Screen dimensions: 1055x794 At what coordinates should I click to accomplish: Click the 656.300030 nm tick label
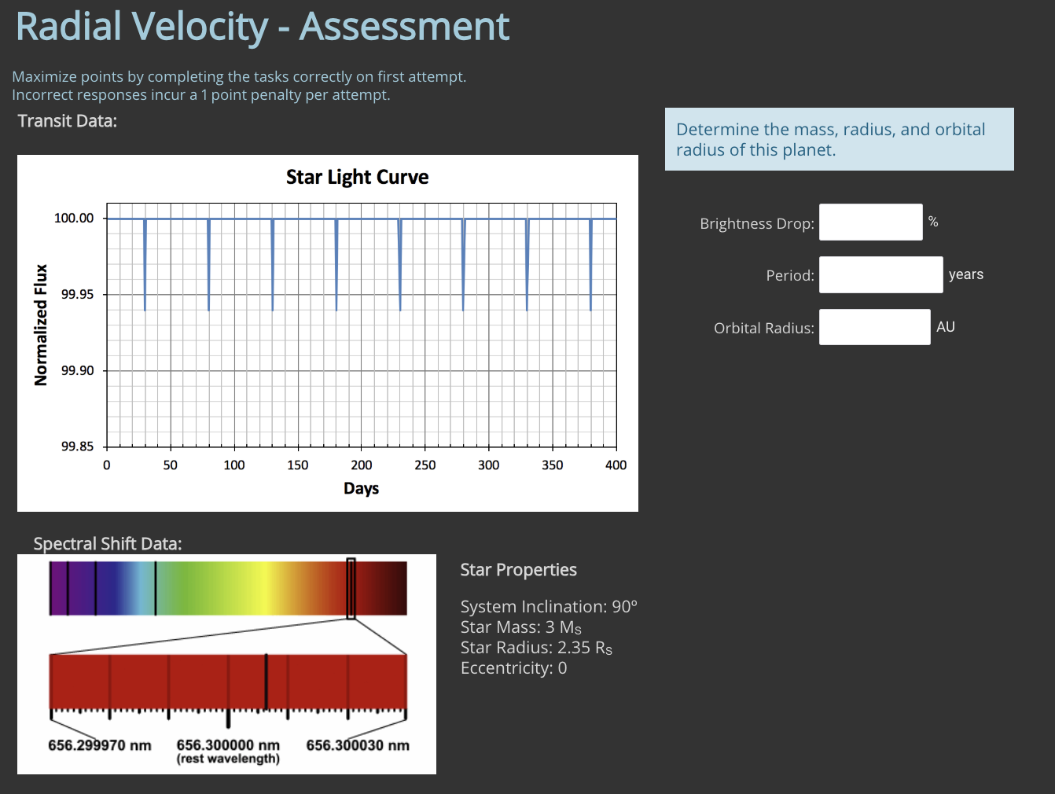click(358, 745)
